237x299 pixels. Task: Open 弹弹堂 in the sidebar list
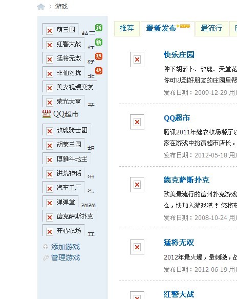pyautogui.click(x=66, y=202)
